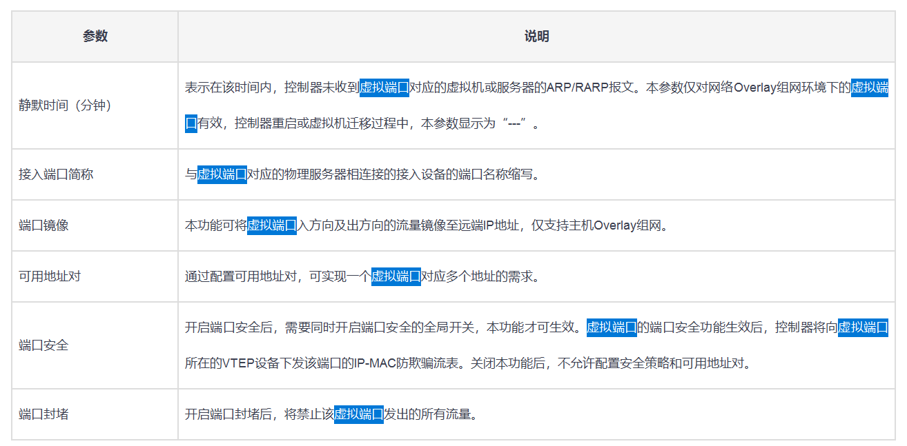The height and width of the screenshot is (446, 907).
Task: Click highlighted 虚拟端口 in 可用地址对 row
Action: click(396, 276)
